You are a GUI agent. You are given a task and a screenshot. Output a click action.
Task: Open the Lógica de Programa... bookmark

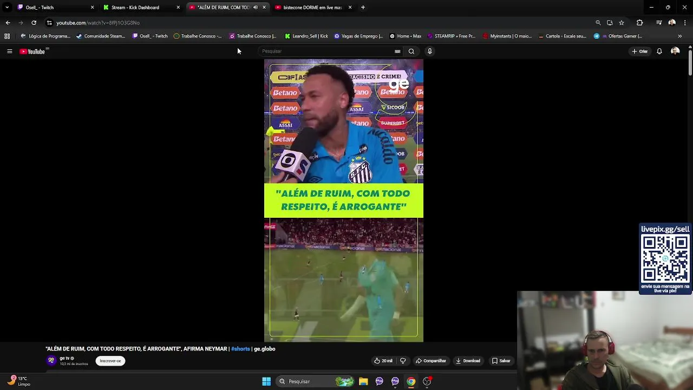click(x=45, y=36)
